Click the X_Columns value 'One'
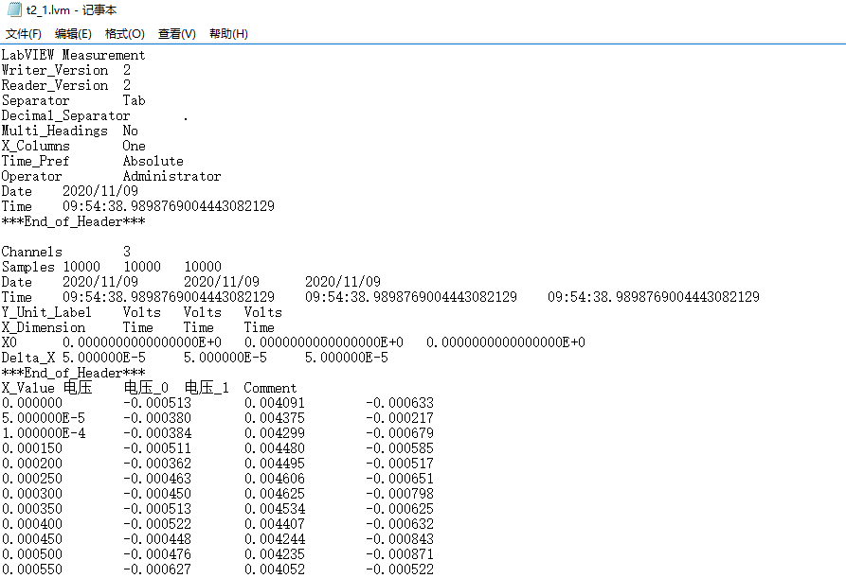 pyautogui.click(x=134, y=146)
